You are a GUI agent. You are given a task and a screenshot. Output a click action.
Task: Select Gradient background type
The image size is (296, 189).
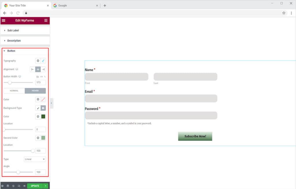pyautogui.click(x=43, y=108)
